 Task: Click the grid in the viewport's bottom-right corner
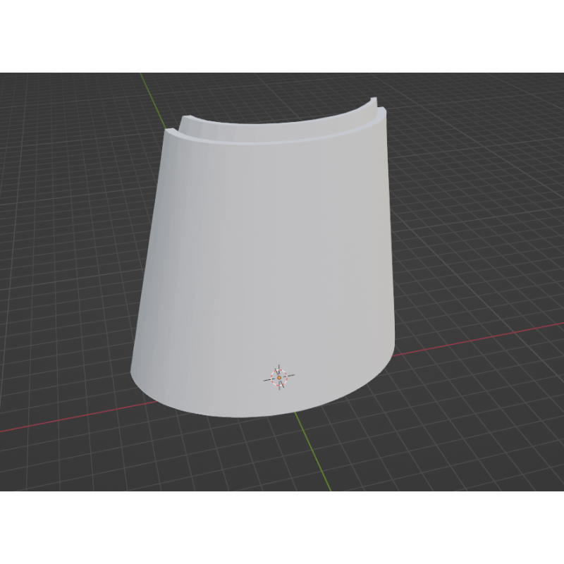[x=536, y=472]
